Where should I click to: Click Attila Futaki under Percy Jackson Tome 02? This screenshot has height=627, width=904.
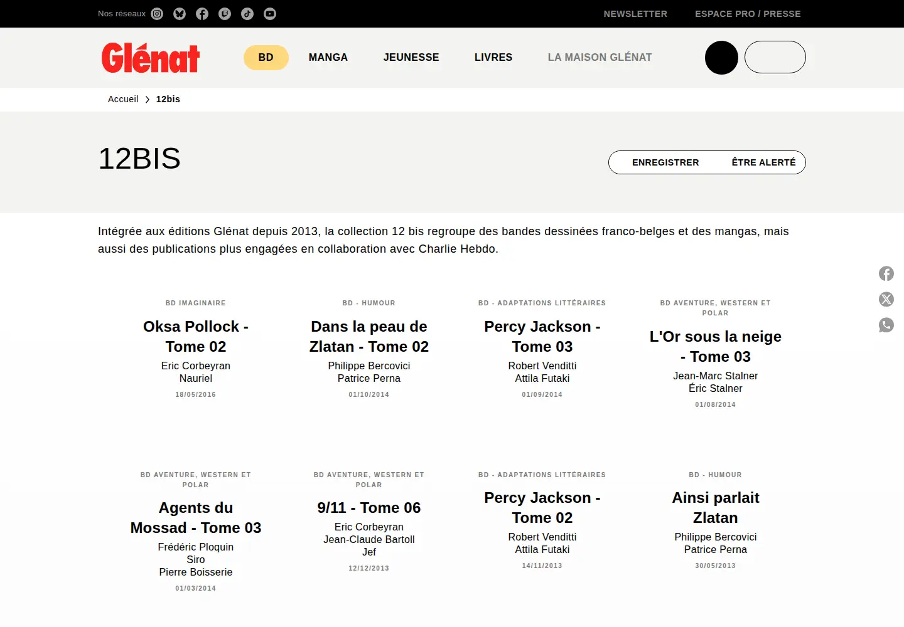point(542,549)
